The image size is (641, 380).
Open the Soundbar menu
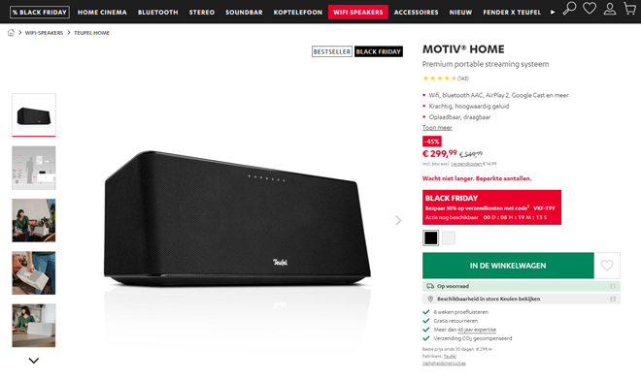point(244,13)
